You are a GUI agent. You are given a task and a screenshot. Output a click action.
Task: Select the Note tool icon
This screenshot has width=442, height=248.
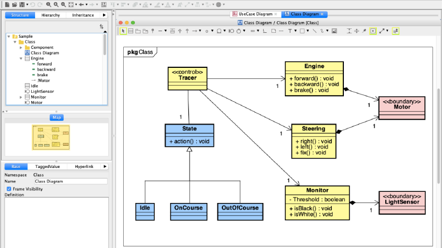tap(274, 31)
